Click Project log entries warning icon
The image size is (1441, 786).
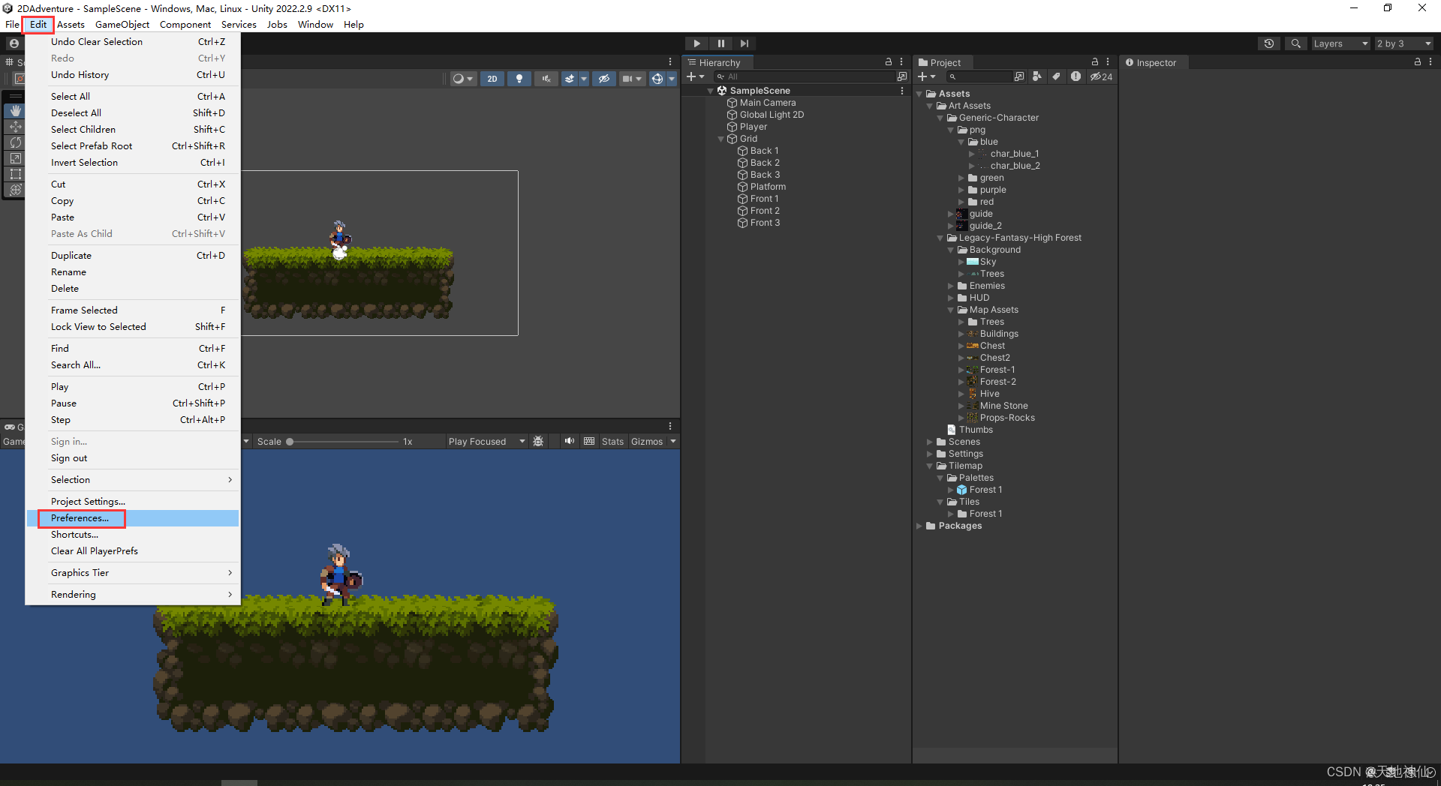[1075, 76]
